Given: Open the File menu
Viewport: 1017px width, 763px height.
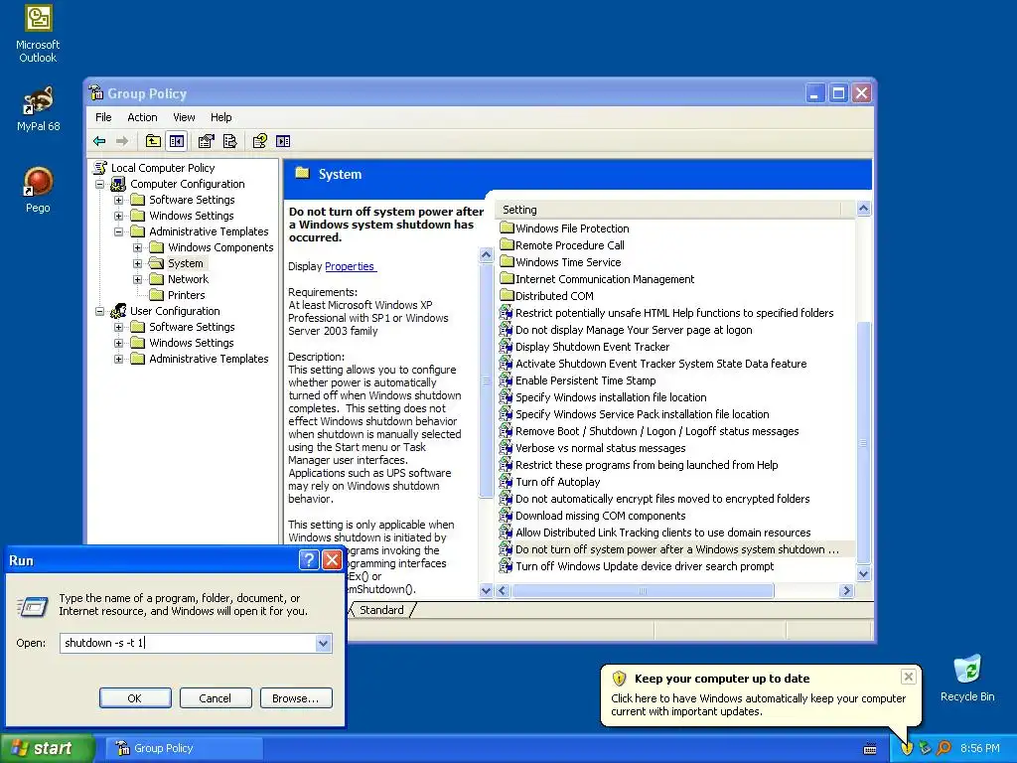Looking at the screenshot, I should tap(103, 117).
